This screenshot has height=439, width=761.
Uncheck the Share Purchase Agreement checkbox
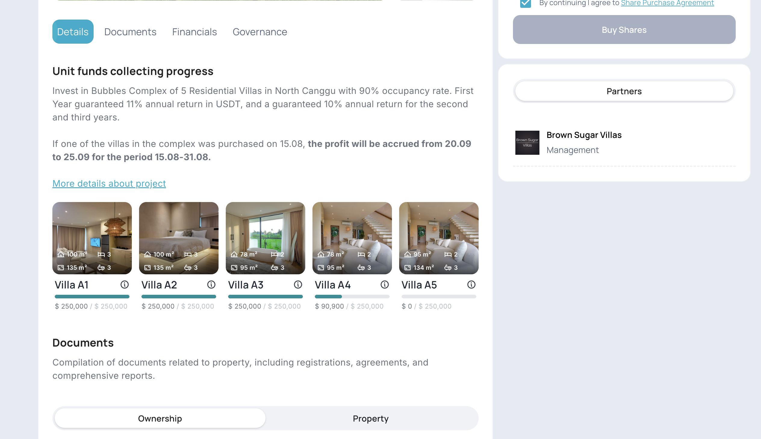pyautogui.click(x=525, y=3)
